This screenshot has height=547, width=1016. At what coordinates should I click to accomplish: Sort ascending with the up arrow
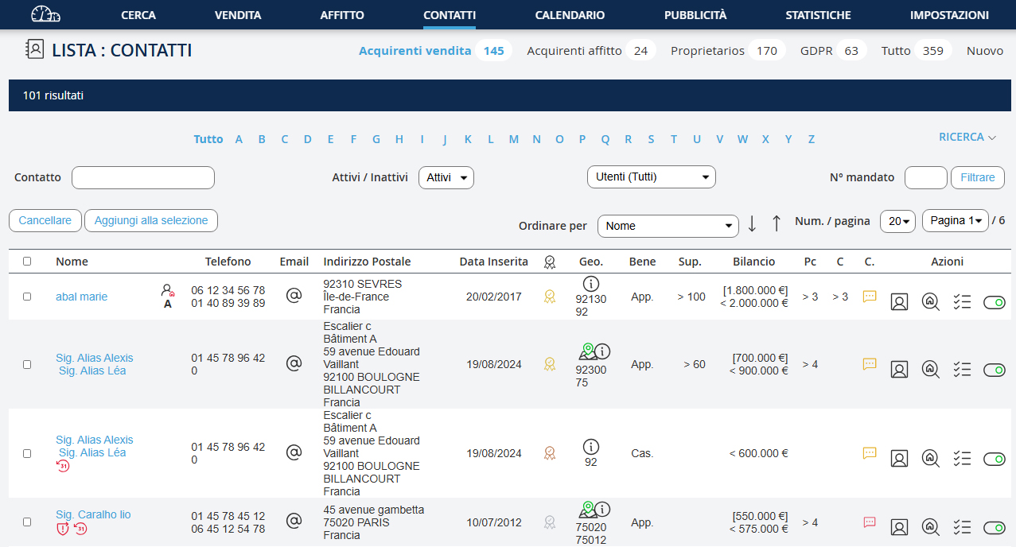click(x=777, y=224)
